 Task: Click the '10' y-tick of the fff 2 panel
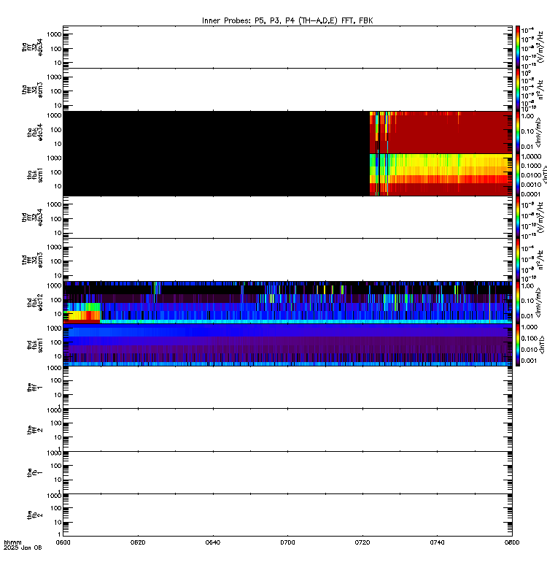pos(58,437)
